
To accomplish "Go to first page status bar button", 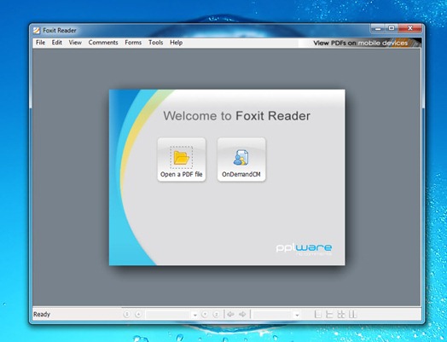I will coord(126,314).
